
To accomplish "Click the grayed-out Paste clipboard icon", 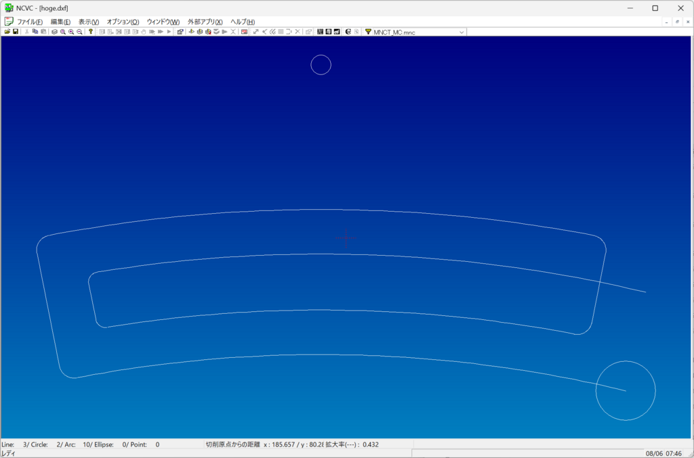I will click(x=43, y=32).
